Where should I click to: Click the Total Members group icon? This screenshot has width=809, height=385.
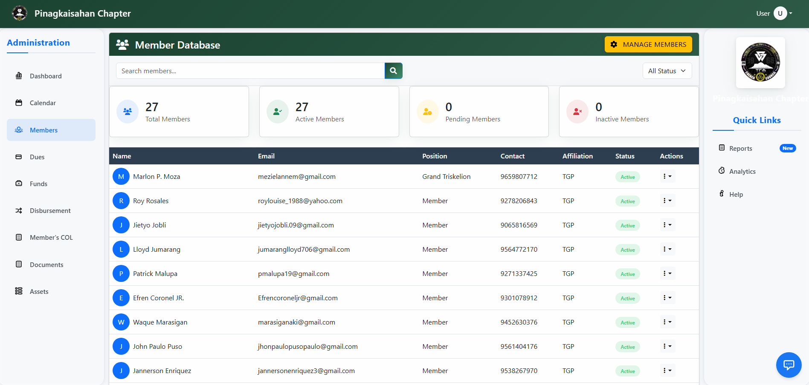coord(128,112)
